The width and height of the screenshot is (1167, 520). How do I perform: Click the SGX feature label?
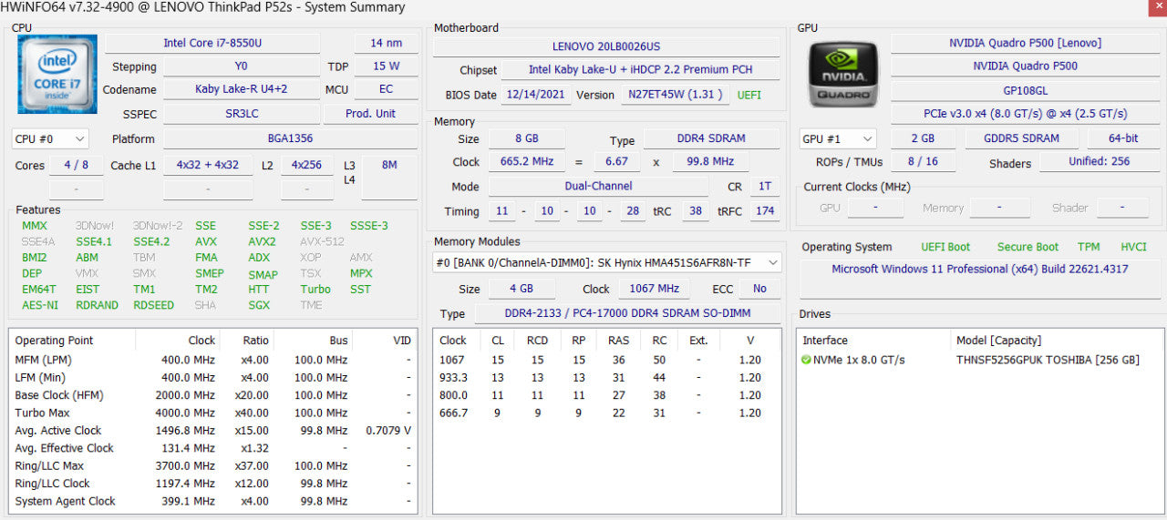pyautogui.click(x=259, y=305)
